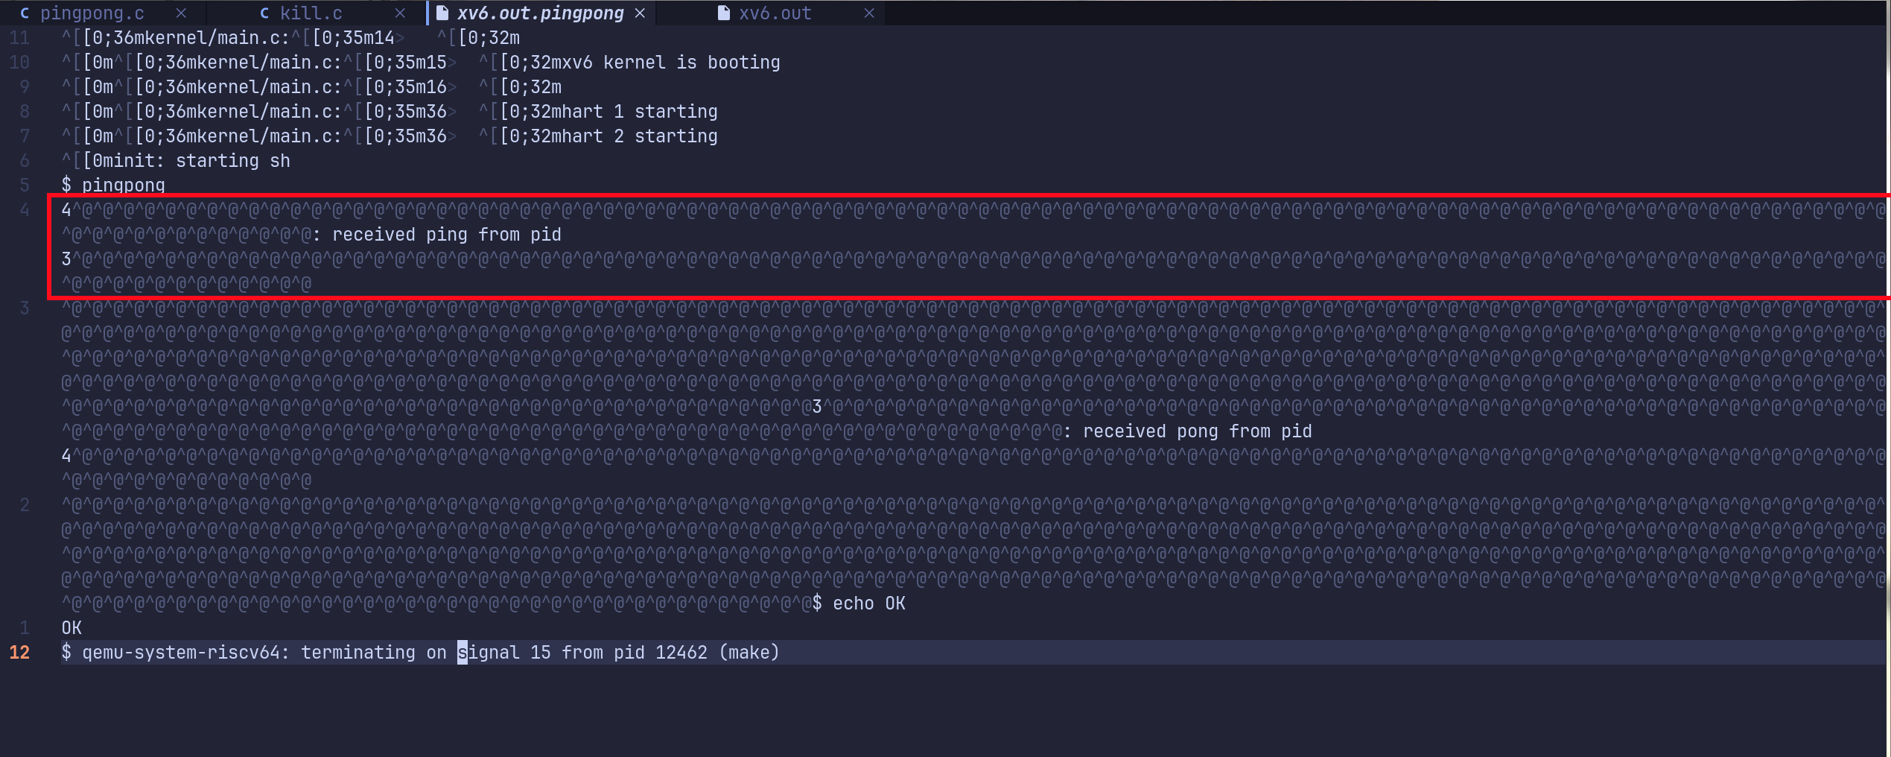
Task: Close the xv6.out.pingpong tab
Action: 640,13
